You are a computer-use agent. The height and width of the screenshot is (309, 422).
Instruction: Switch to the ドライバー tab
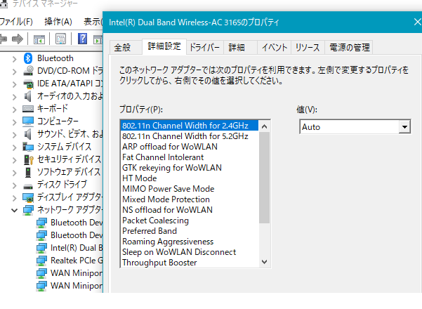click(x=204, y=48)
